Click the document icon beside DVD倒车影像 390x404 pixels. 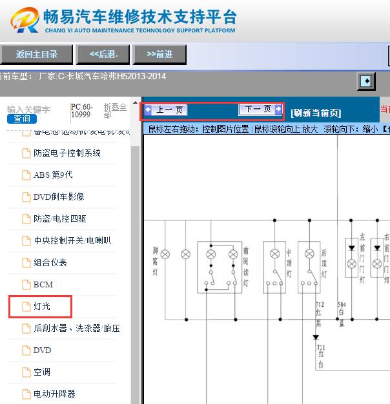(26, 197)
